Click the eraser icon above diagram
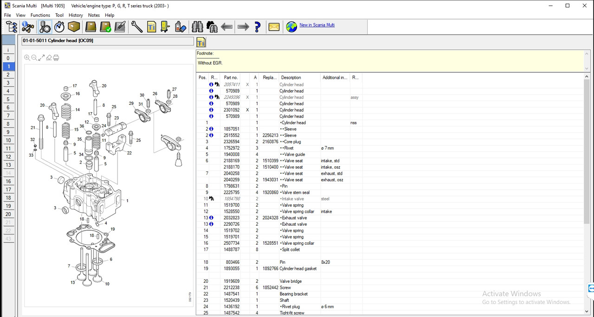Viewport: 594px width, 317px height. [49, 57]
